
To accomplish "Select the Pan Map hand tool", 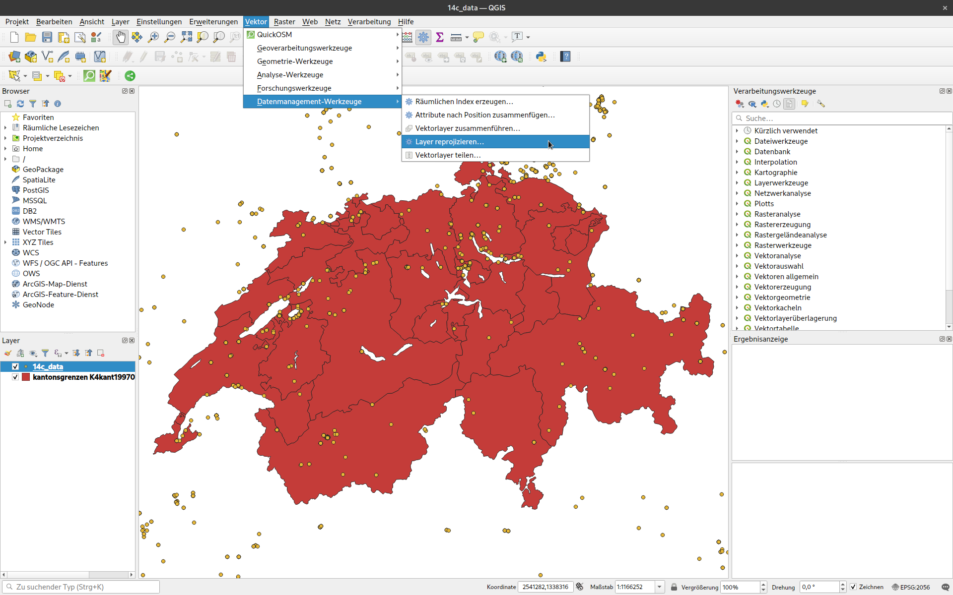I will click(x=121, y=37).
